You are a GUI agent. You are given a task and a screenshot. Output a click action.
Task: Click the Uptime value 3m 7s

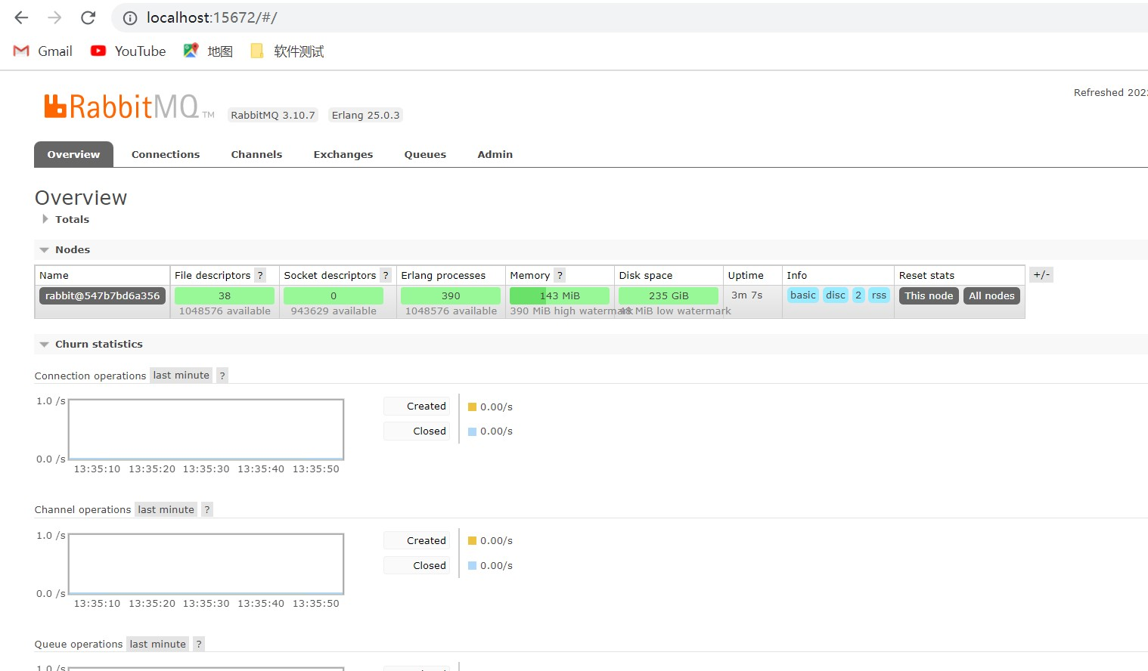click(746, 295)
